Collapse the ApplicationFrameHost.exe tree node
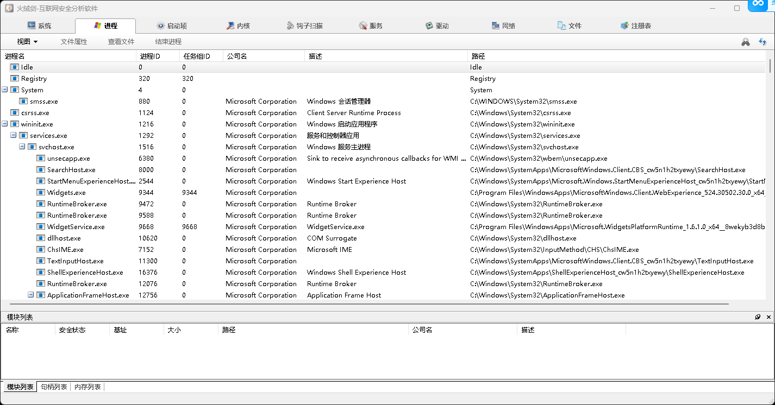Viewport: 775px width, 405px height. [x=31, y=295]
